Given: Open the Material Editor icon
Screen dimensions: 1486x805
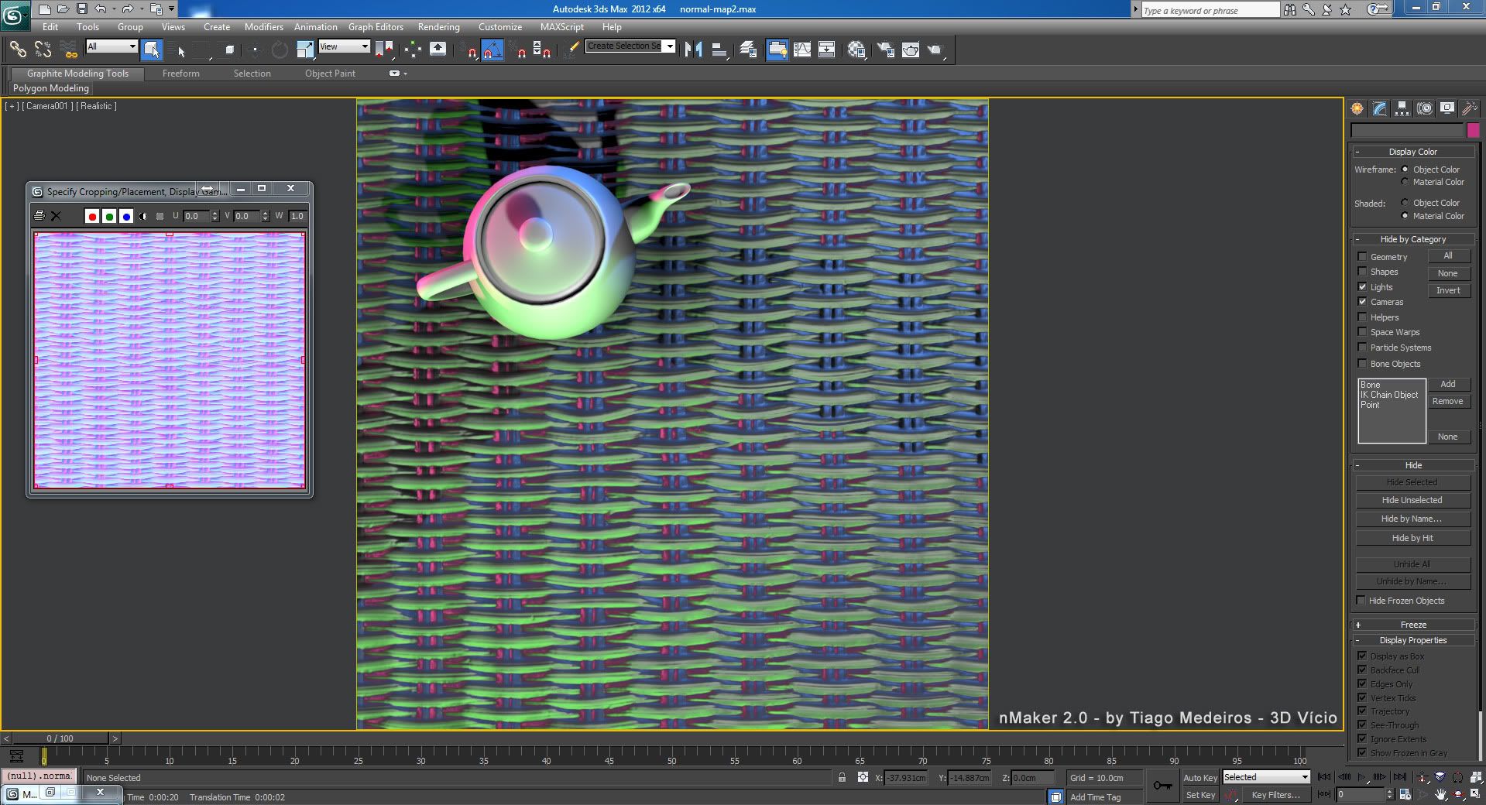Looking at the screenshot, I should click(x=856, y=50).
